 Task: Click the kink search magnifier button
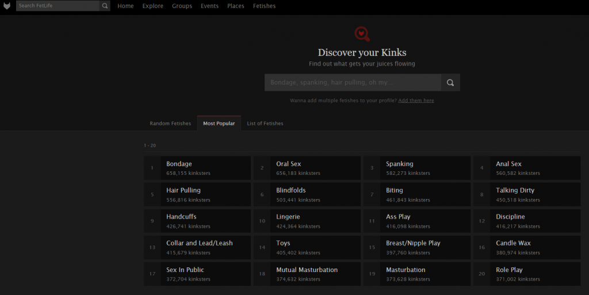pyautogui.click(x=450, y=83)
